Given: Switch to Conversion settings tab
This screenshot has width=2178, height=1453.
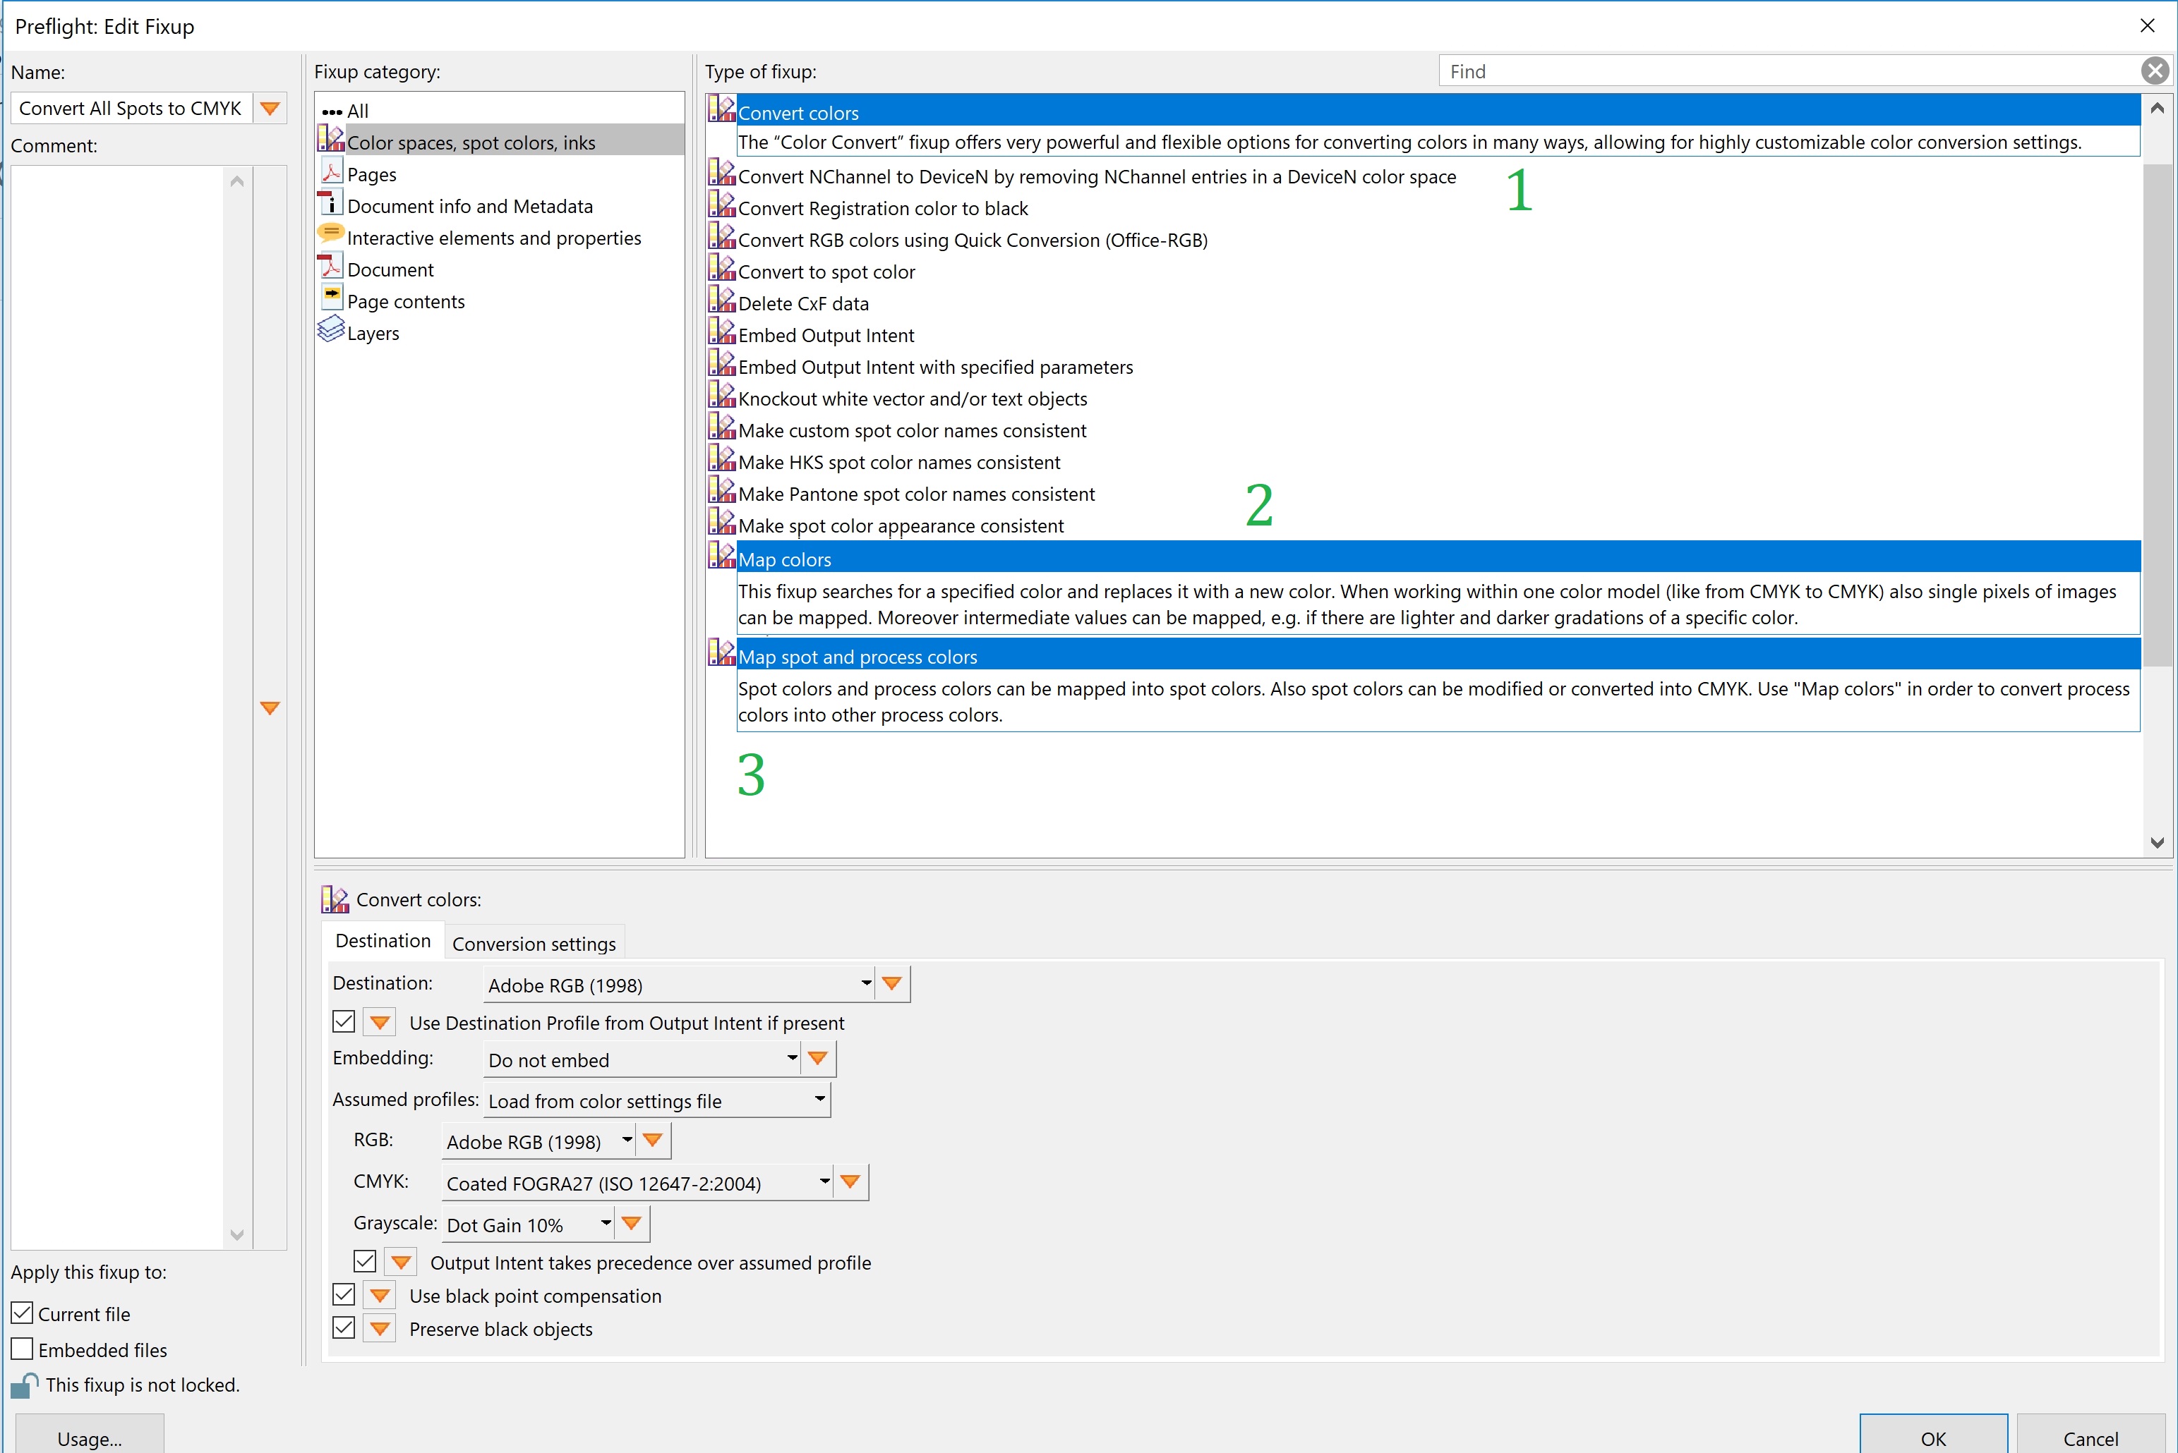Looking at the screenshot, I should 533,943.
